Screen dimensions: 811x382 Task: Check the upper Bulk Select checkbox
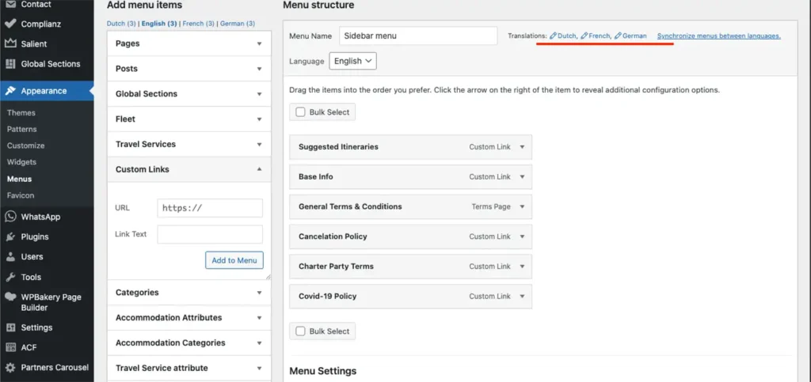[x=300, y=112]
